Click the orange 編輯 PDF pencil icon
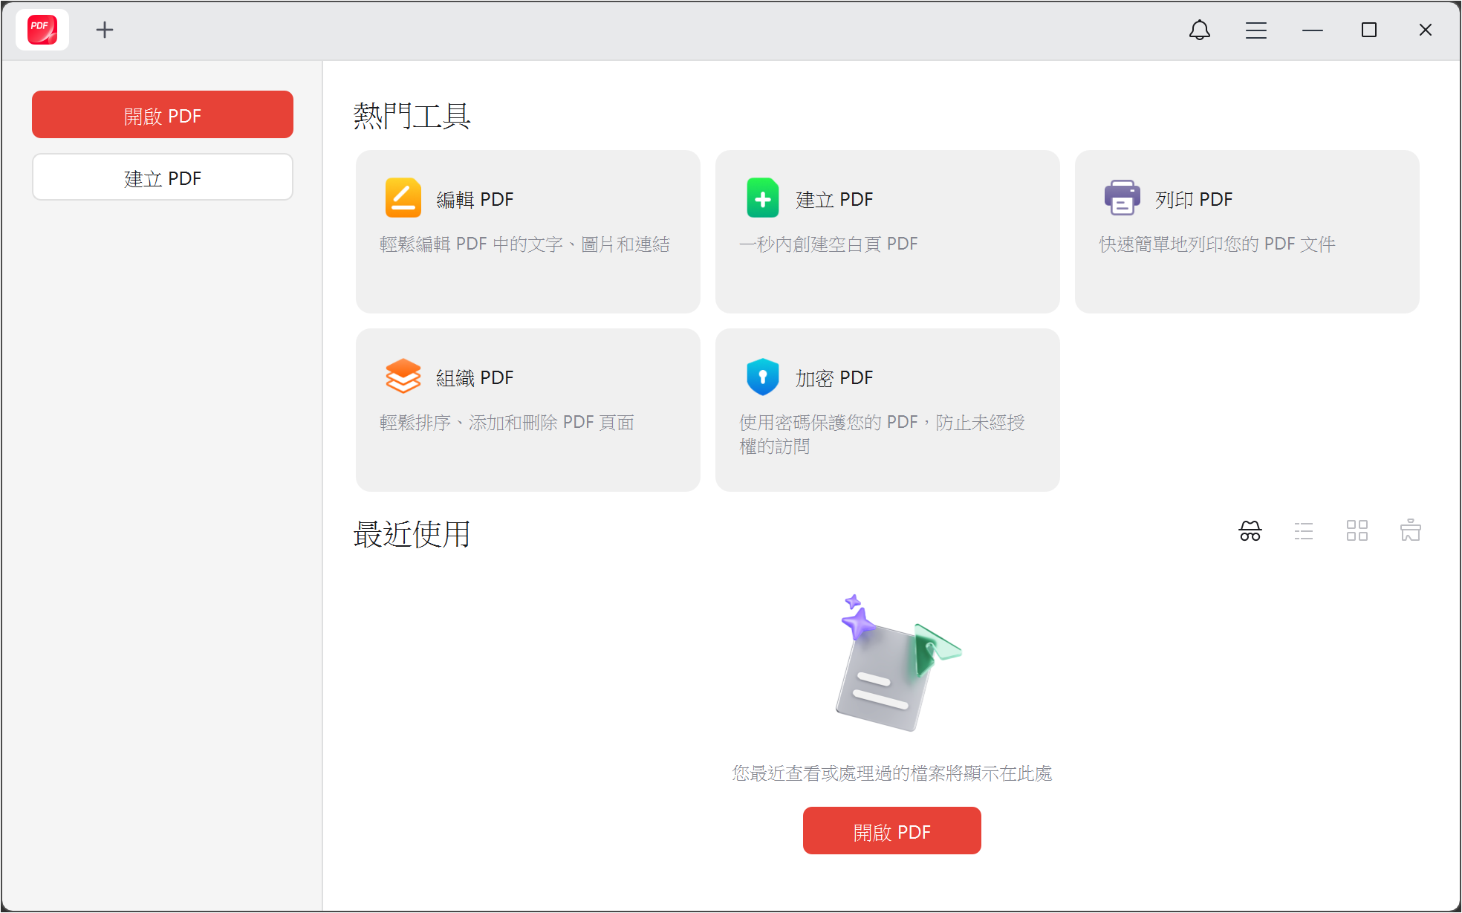The width and height of the screenshot is (1462, 913). click(403, 198)
